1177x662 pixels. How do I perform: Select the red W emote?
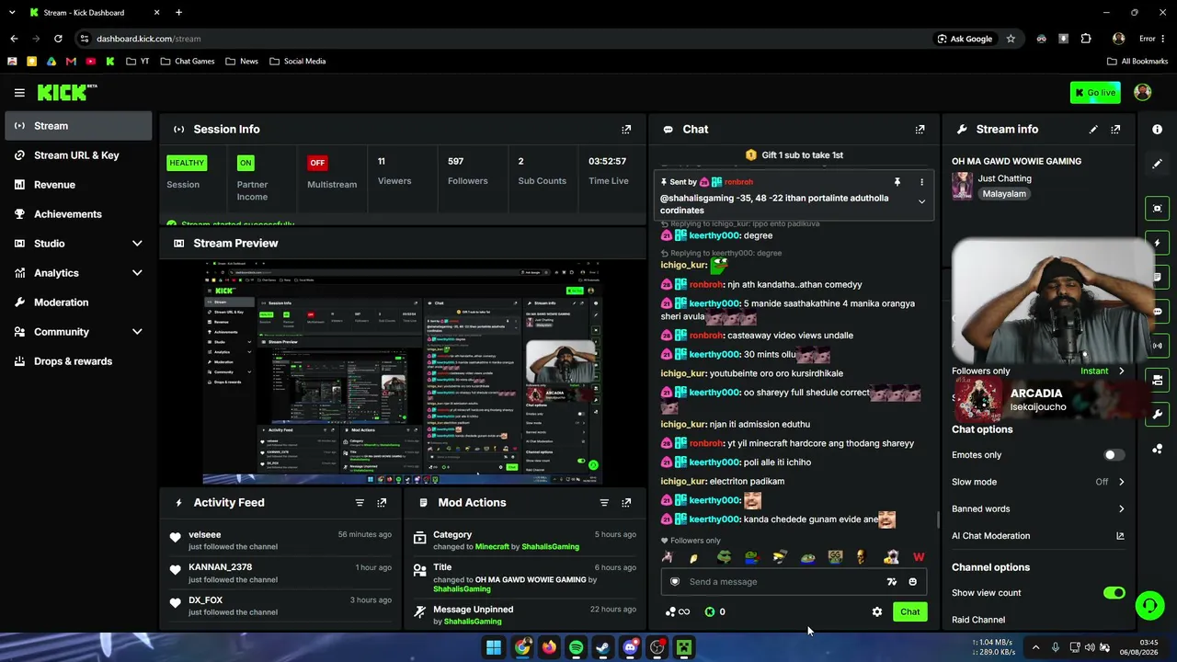point(919,557)
